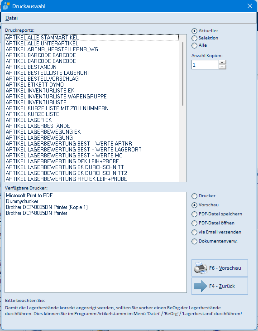This screenshot has width=258, height=331.
Task: Increase Anzahl Kopien with up arrow
Action: pyautogui.click(x=222, y=62)
